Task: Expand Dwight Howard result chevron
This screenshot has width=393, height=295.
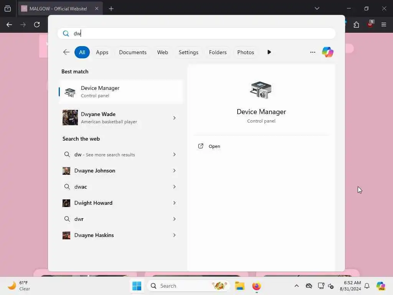Action: 175,203
